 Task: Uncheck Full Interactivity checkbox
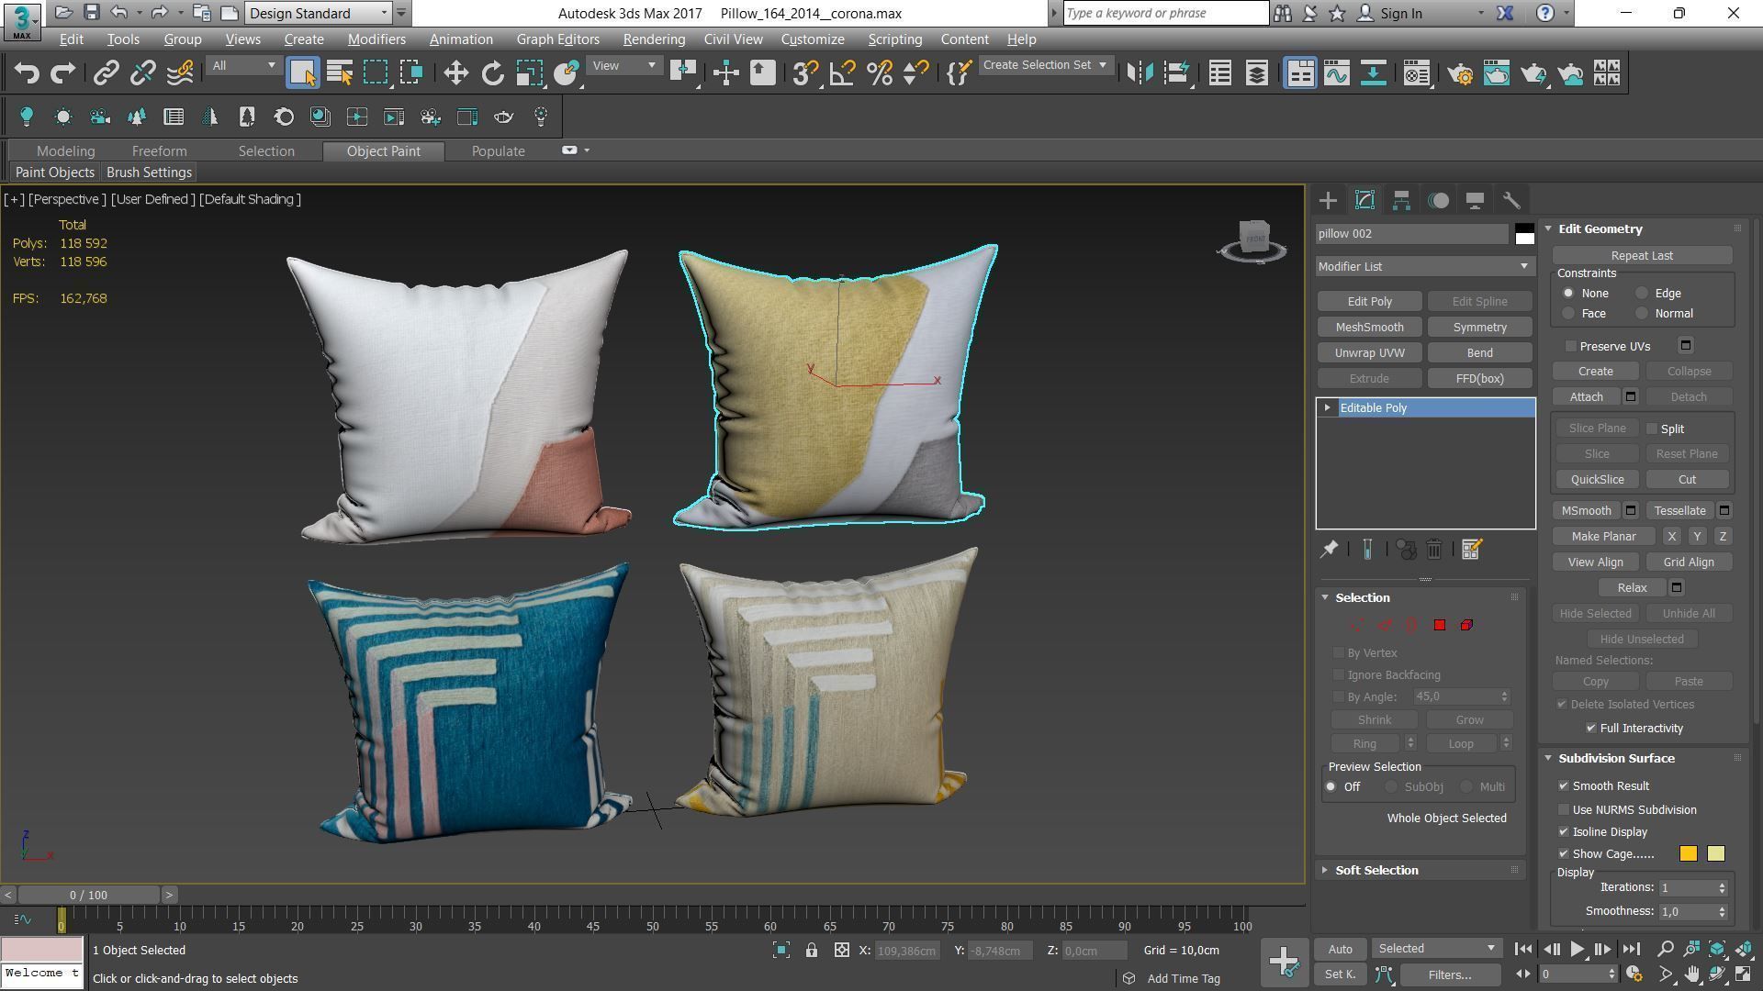coord(1591,729)
